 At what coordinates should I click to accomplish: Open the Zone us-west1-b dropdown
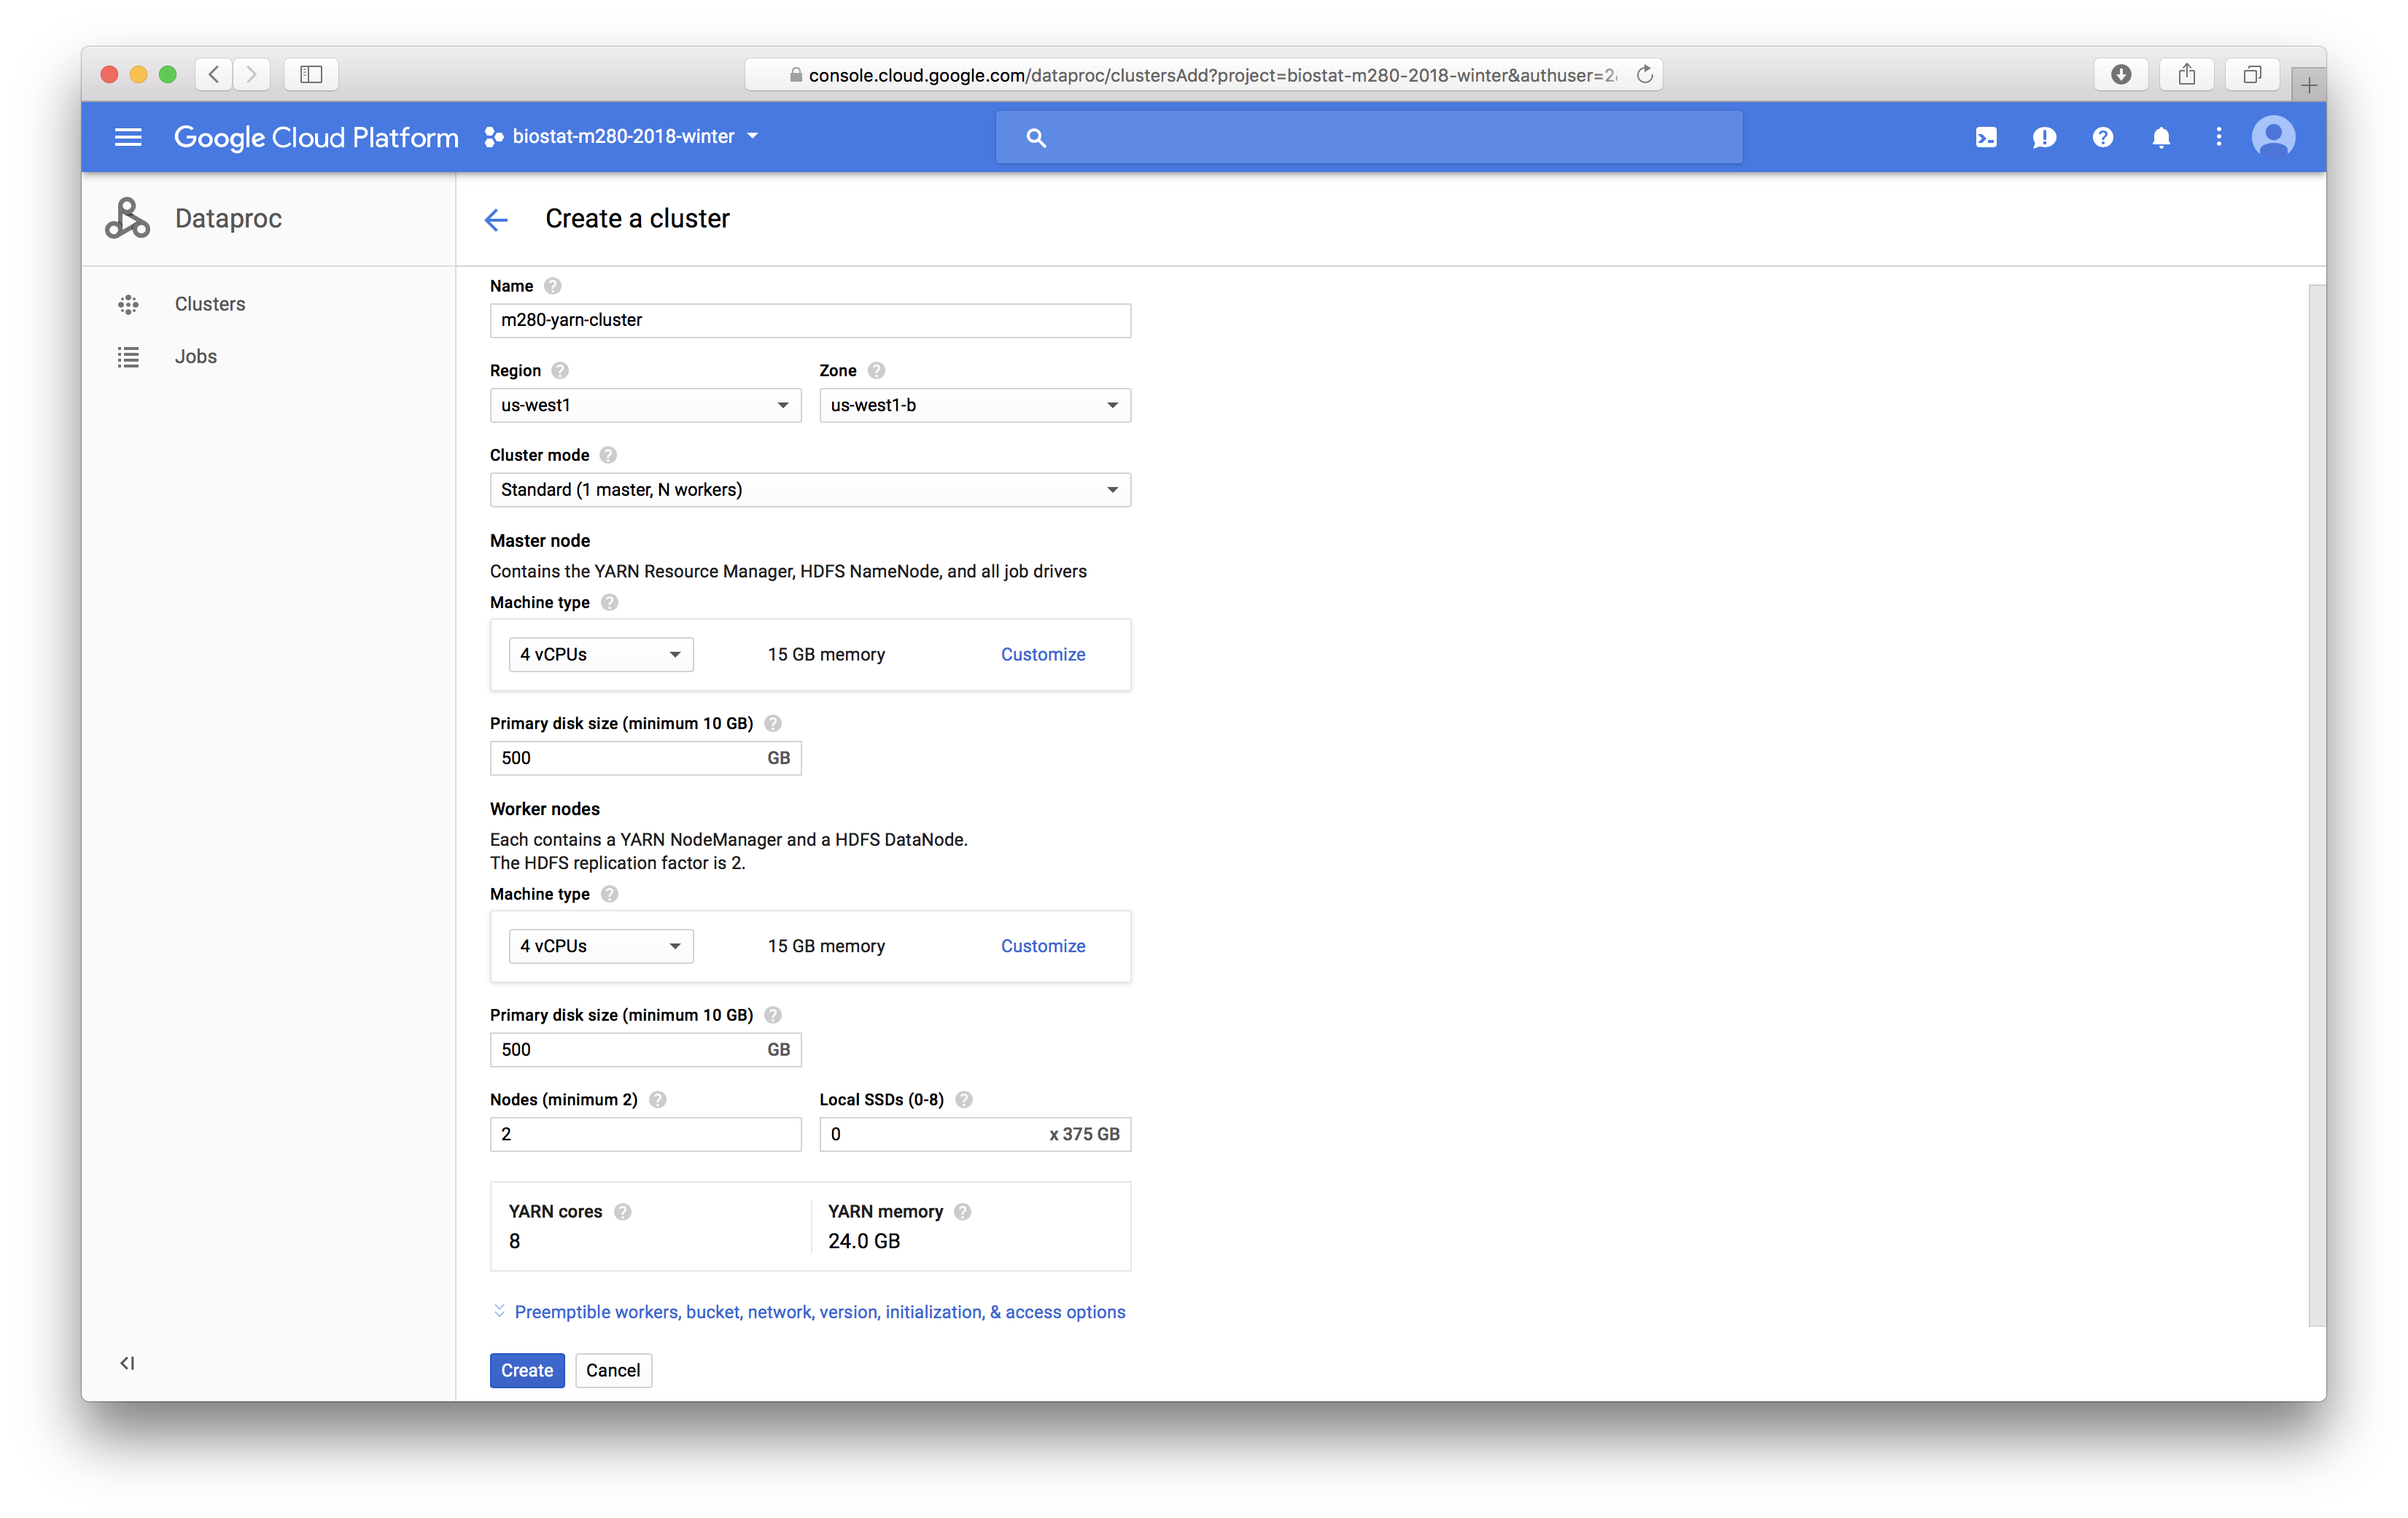pos(974,405)
